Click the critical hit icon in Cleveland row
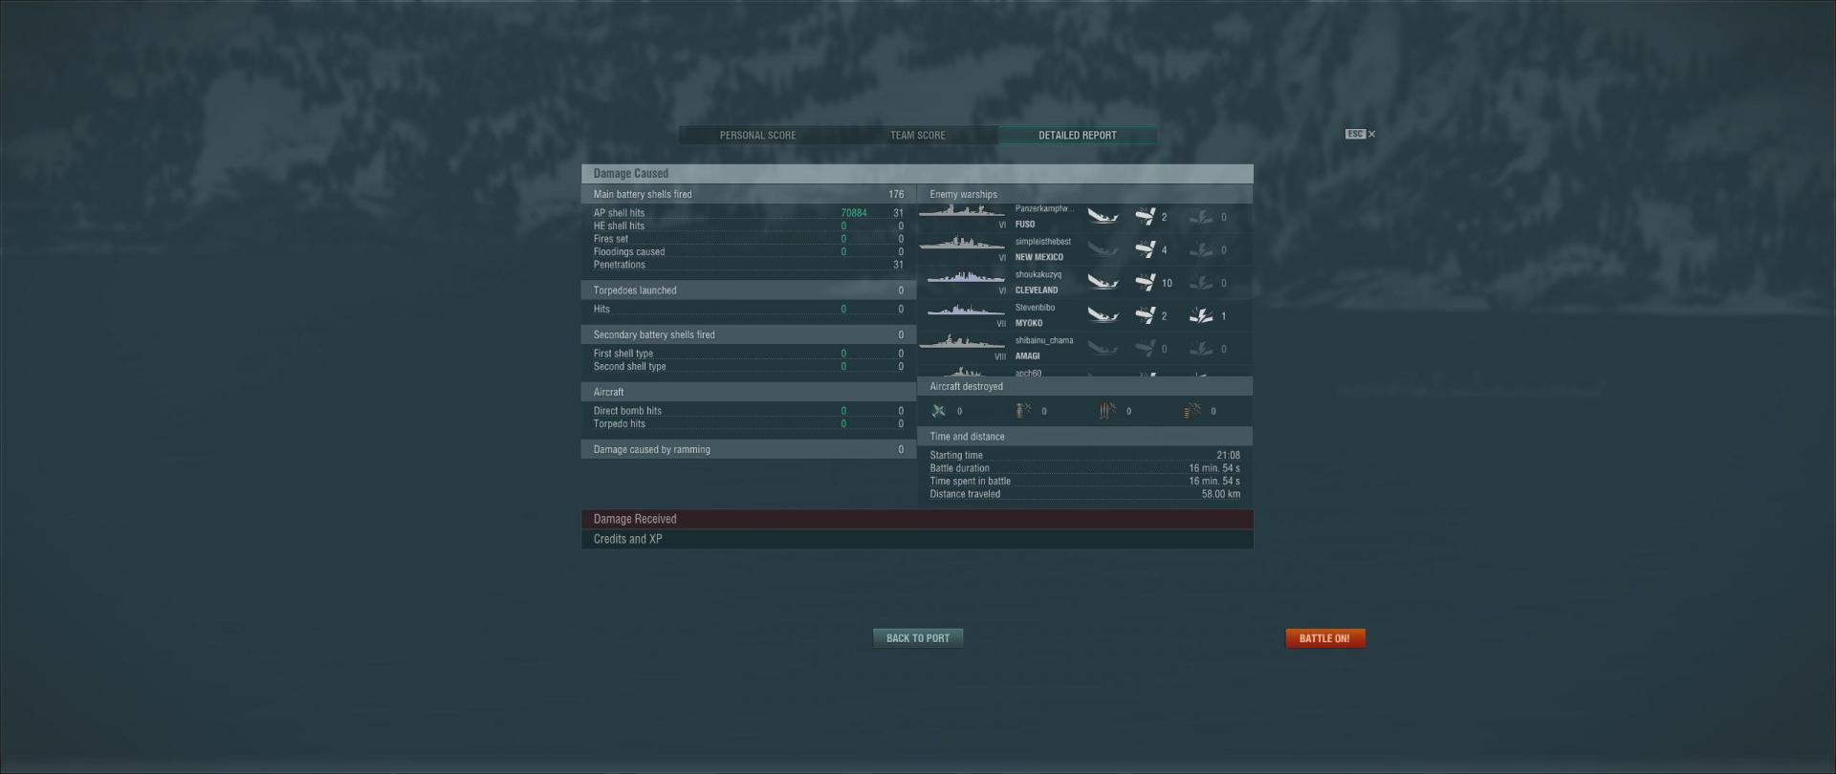This screenshot has width=1836, height=774. pyautogui.click(x=1201, y=283)
